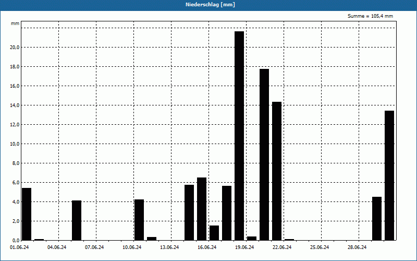Select the bar reaching about 14.3 mm
The height and width of the screenshot is (261, 417).
pyautogui.click(x=277, y=171)
